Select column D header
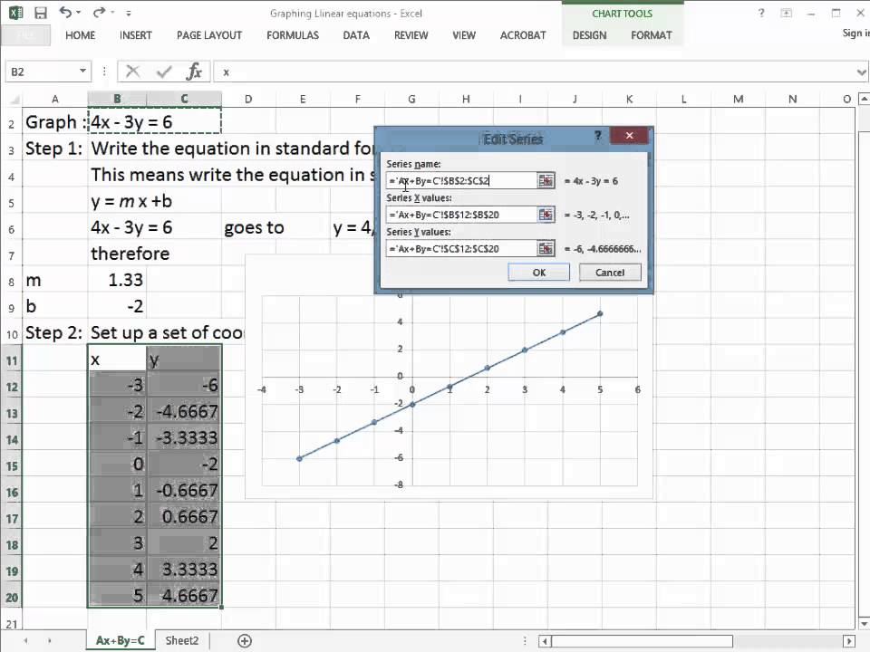This screenshot has width=870, height=652. coord(248,100)
